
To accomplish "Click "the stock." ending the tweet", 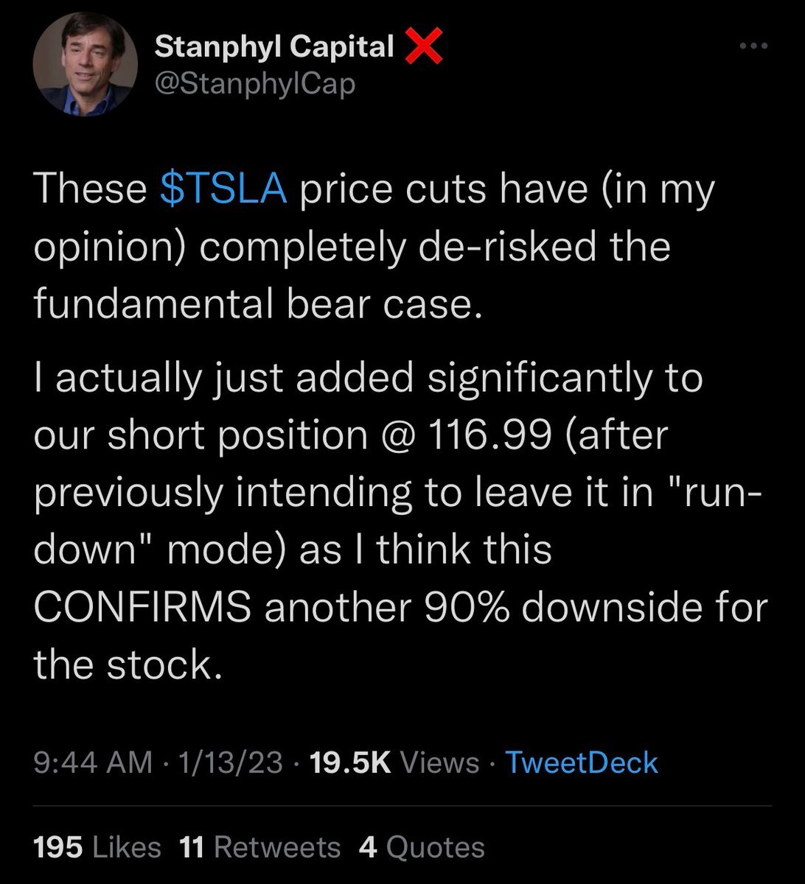I will [128, 665].
